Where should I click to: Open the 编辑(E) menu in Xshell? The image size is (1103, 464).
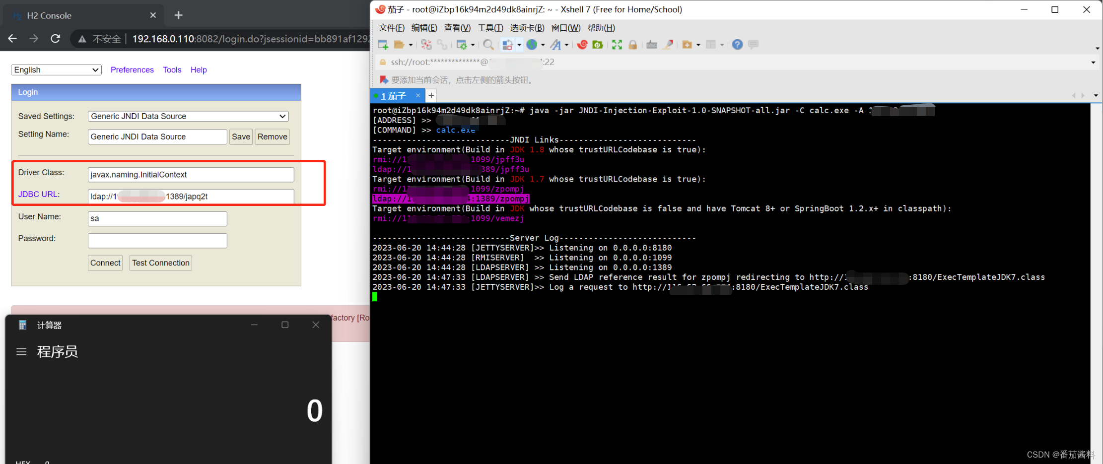tap(424, 28)
